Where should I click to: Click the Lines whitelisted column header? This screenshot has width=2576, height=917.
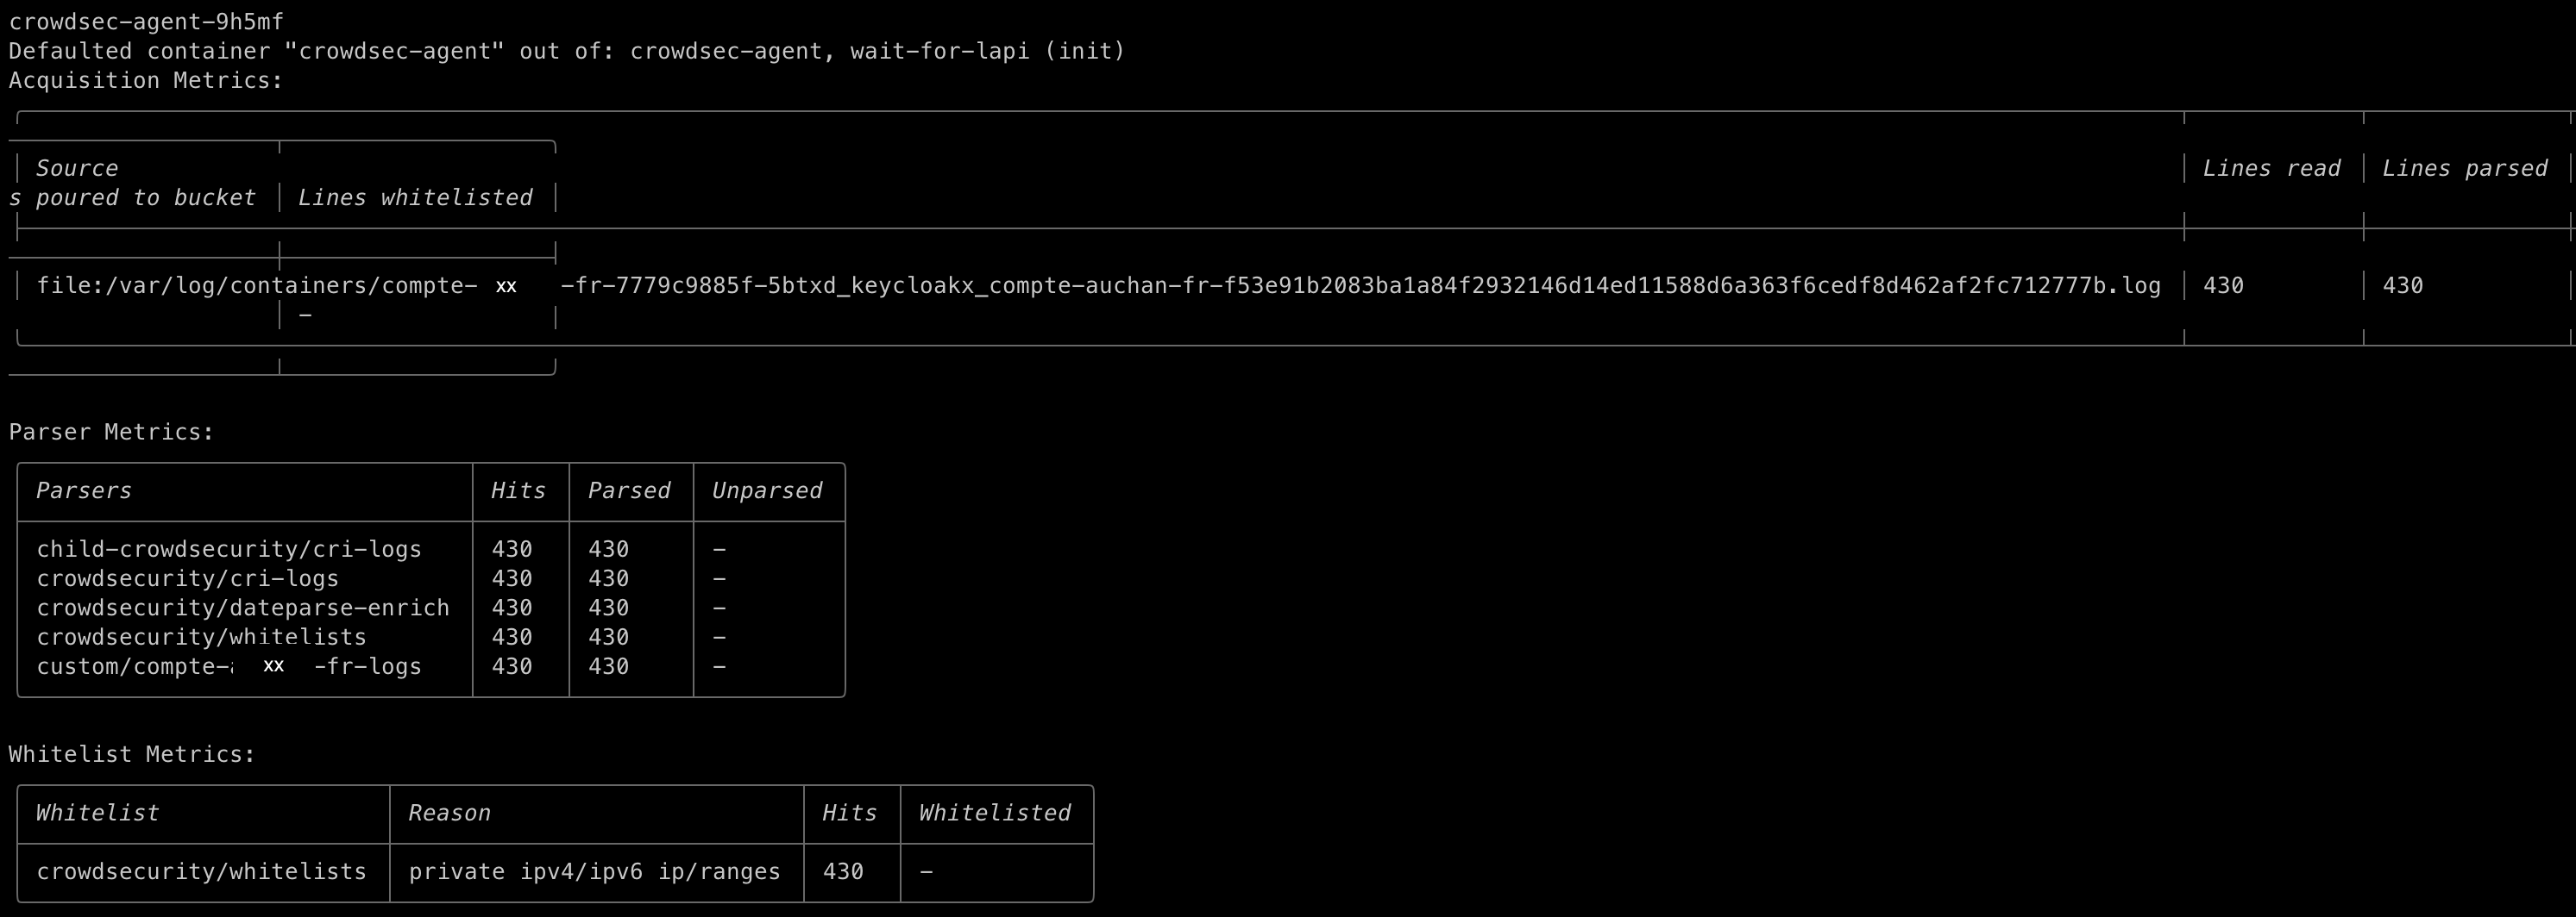click(415, 197)
